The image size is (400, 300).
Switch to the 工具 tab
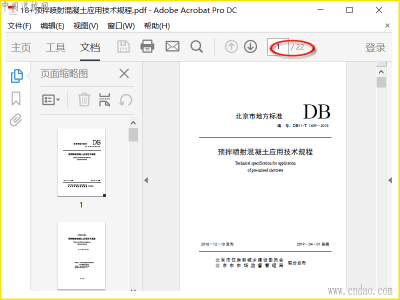(x=55, y=47)
